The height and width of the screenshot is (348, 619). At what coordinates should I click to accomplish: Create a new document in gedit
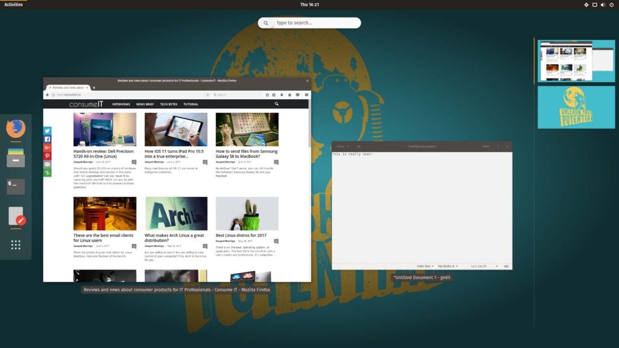tap(358, 146)
